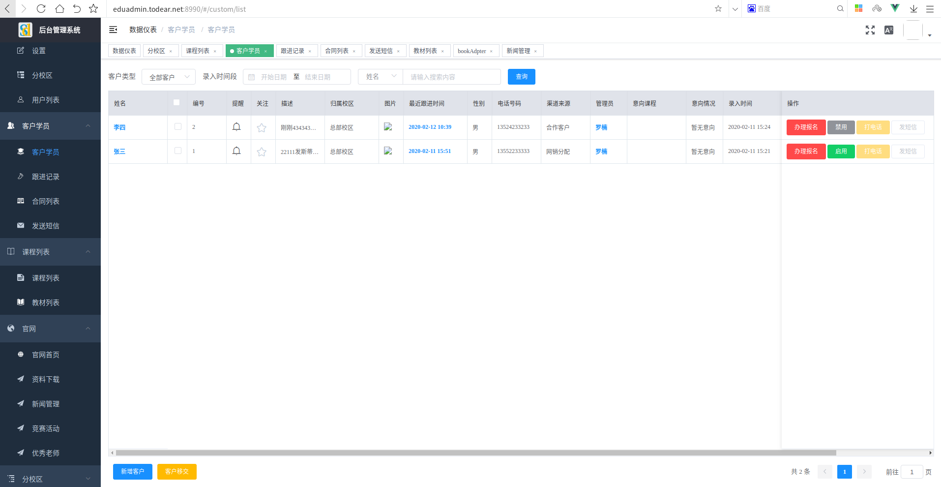Click 办理报名 for 李四
The height and width of the screenshot is (487, 941).
tap(806, 127)
